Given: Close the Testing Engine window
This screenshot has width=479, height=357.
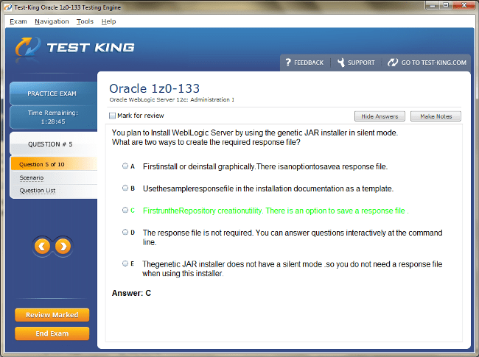Looking at the screenshot, I should point(464,5).
